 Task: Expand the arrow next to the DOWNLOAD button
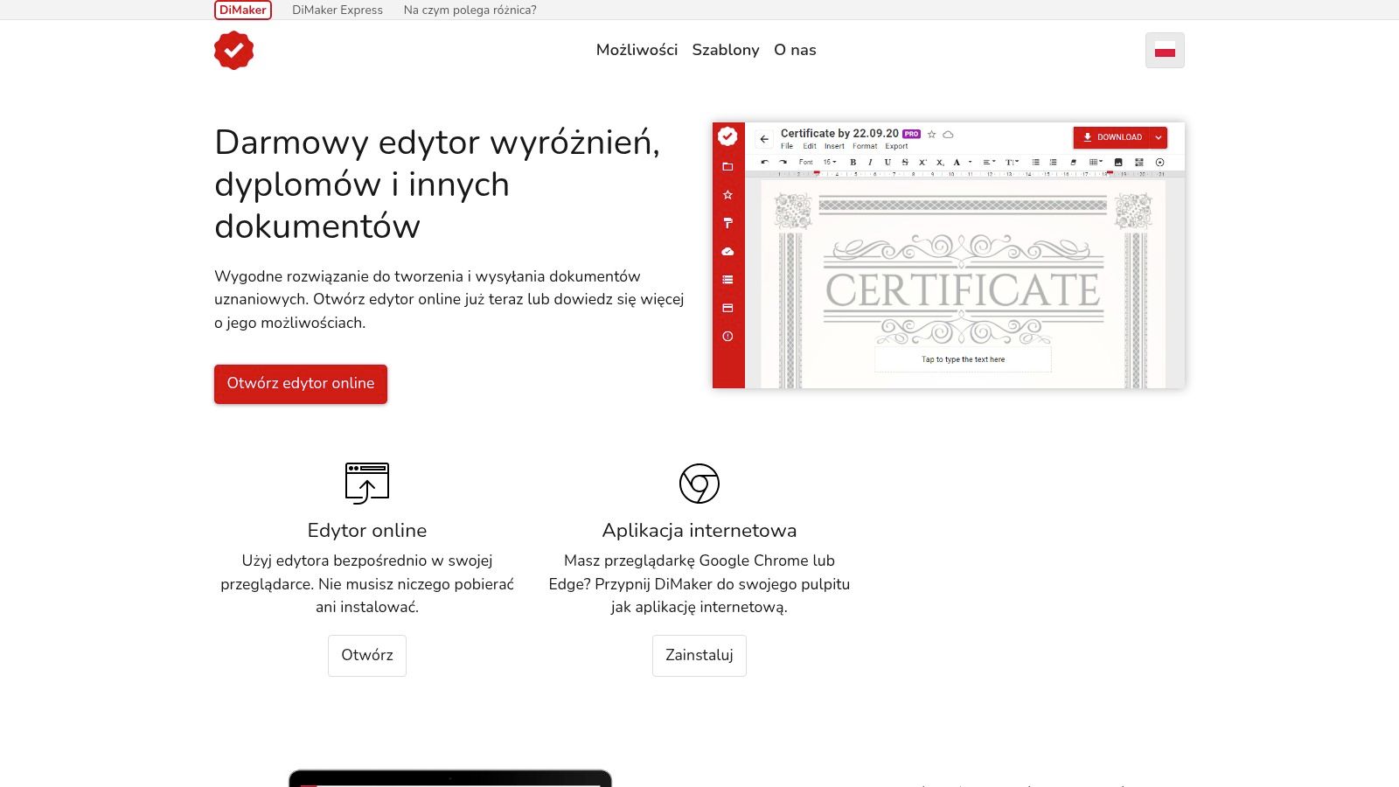coord(1159,137)
